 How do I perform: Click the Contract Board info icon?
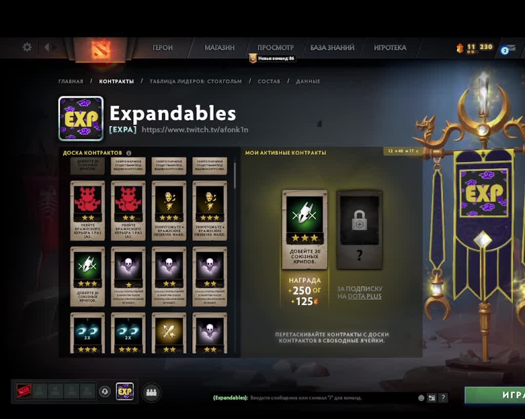pos(129,153)
